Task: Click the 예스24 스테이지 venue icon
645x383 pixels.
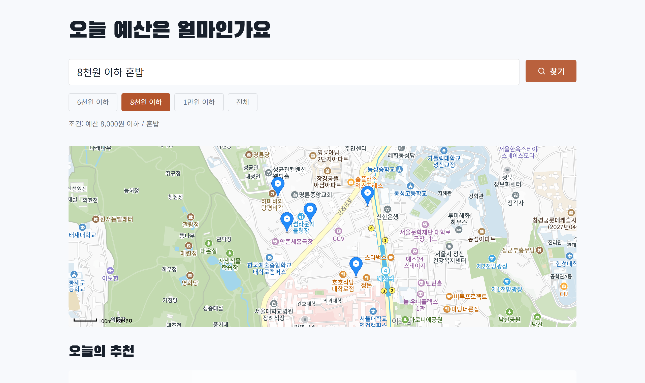Action: point(415,251)
